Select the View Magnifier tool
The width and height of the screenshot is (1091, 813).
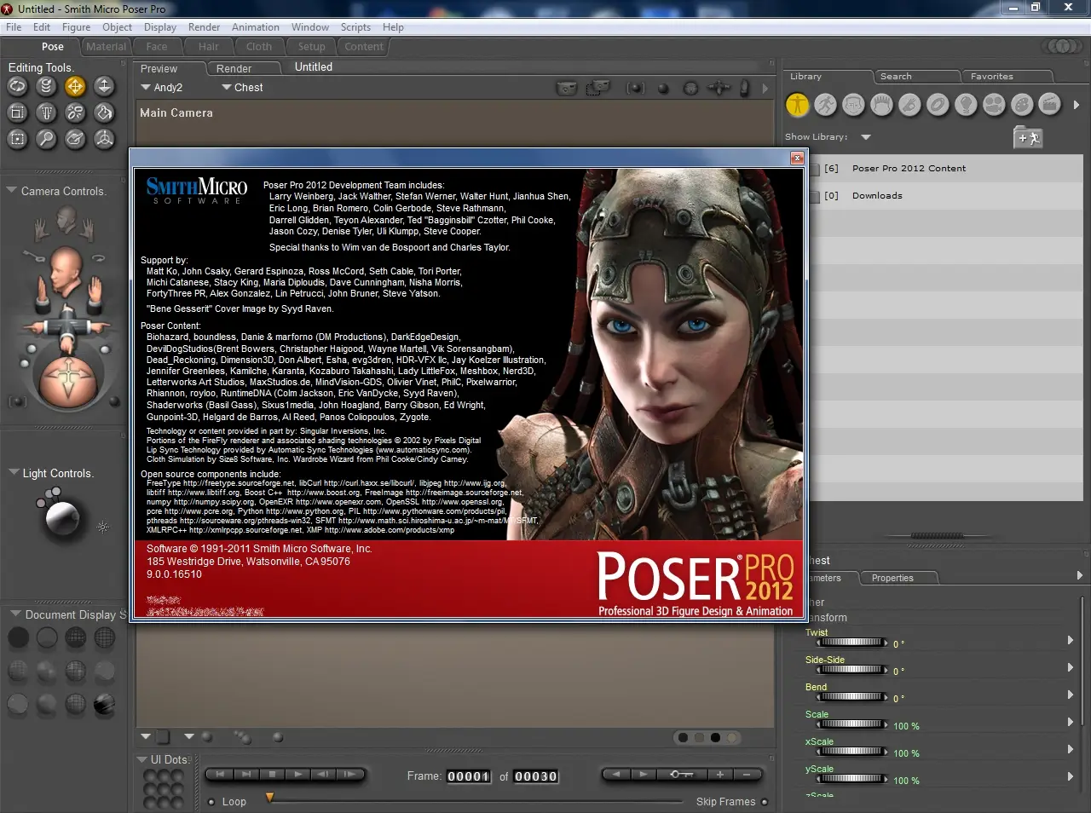tap(47, 138)
